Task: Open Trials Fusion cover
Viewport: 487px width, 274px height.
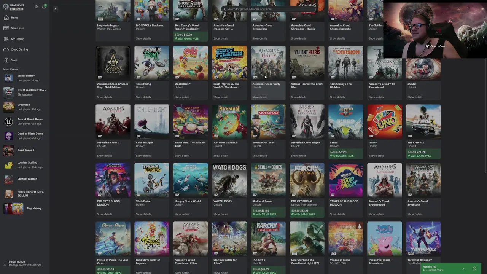Action: click(x=152, y=180)
